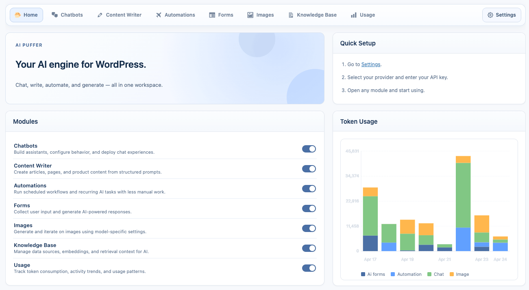529x290 pixels.
Task: Click the Knowledge Base document icon
Action: (290, 15)
